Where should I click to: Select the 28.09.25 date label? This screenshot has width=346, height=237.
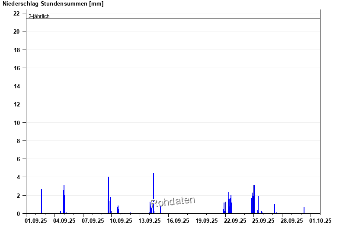click(292, 221)
